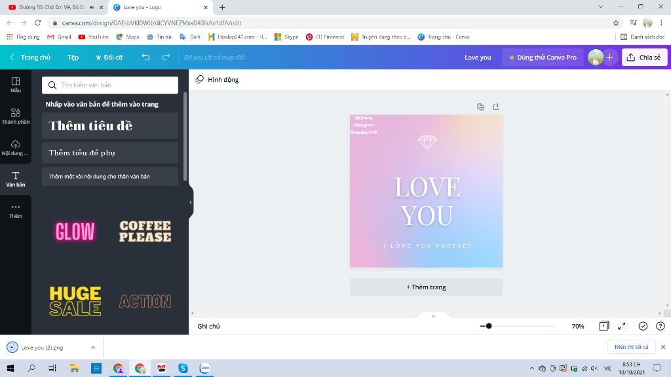Enter fullscreen presentation mode
This screenshot has height=377, width=671.
(622, 326)
